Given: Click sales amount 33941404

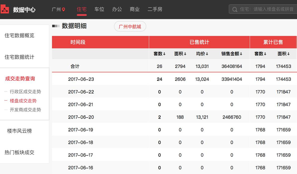Looking at the screenshot, I should tap(232, 79).
